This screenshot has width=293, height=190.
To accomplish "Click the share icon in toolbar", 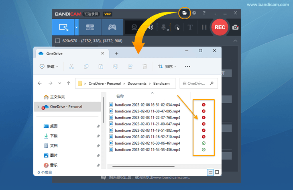I will 130,66.
